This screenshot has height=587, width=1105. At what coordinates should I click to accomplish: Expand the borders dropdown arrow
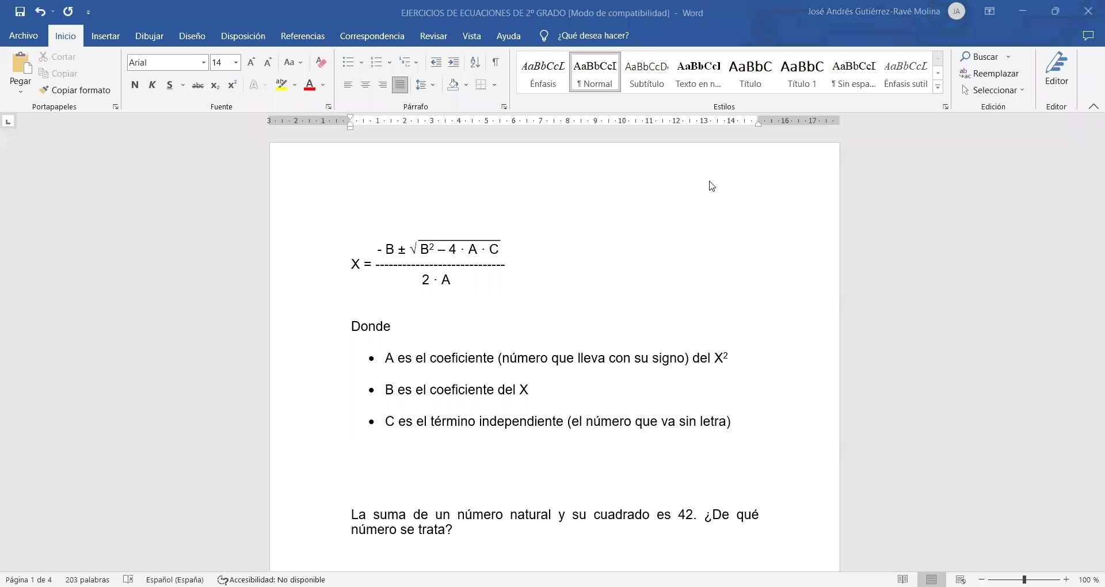click(494, 85)
